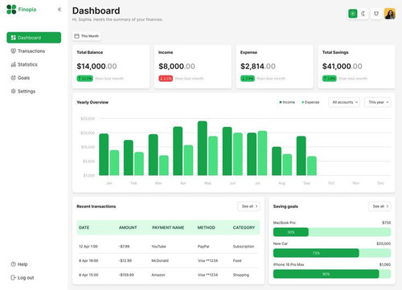Click the Total Balance growth badge
This screenshot has height=290, width=402.
click(x=84, y=79)
